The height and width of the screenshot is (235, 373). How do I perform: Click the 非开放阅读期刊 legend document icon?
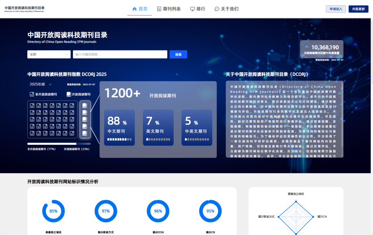tap(32, 94)
